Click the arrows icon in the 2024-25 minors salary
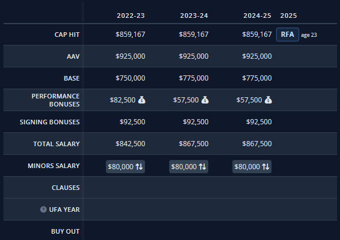Image resolution: width=340 pixels, height=240 pixels. [x=266, y=167]
